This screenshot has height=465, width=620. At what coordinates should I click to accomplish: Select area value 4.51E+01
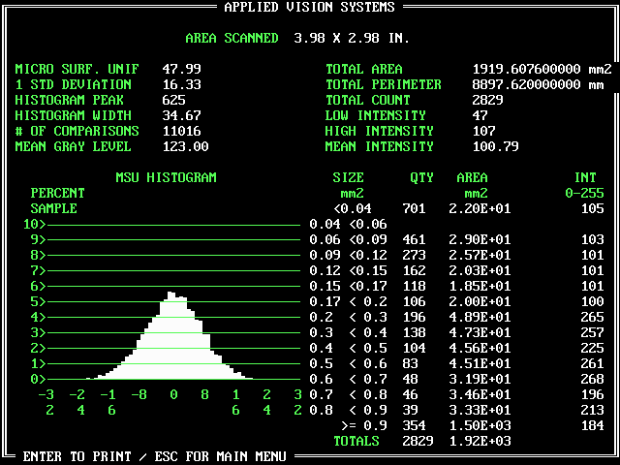pos(480,363)
